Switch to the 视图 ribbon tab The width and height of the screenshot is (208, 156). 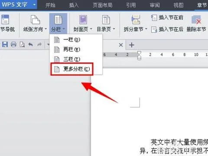click(179, 5)
